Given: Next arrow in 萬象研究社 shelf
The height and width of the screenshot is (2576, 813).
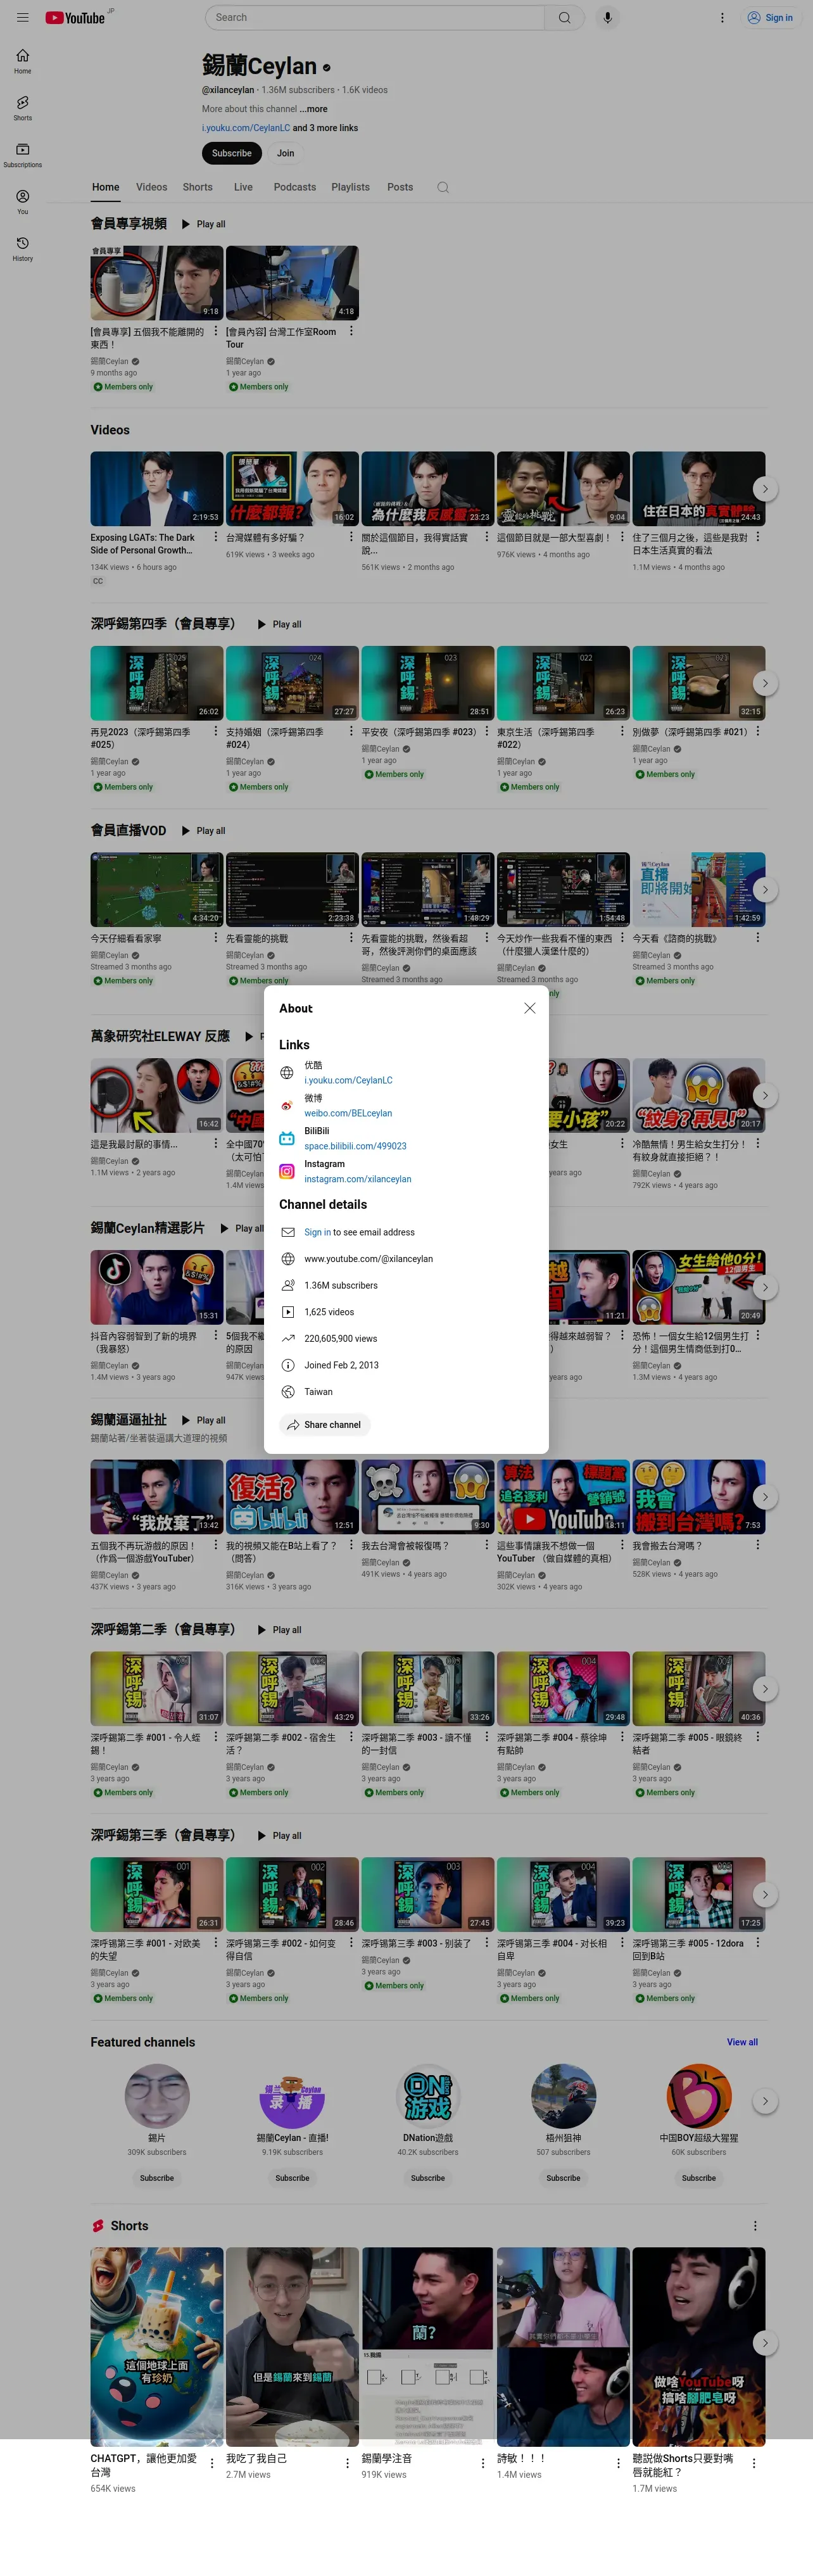Looking at the screenshot, I should [765, 1095].
